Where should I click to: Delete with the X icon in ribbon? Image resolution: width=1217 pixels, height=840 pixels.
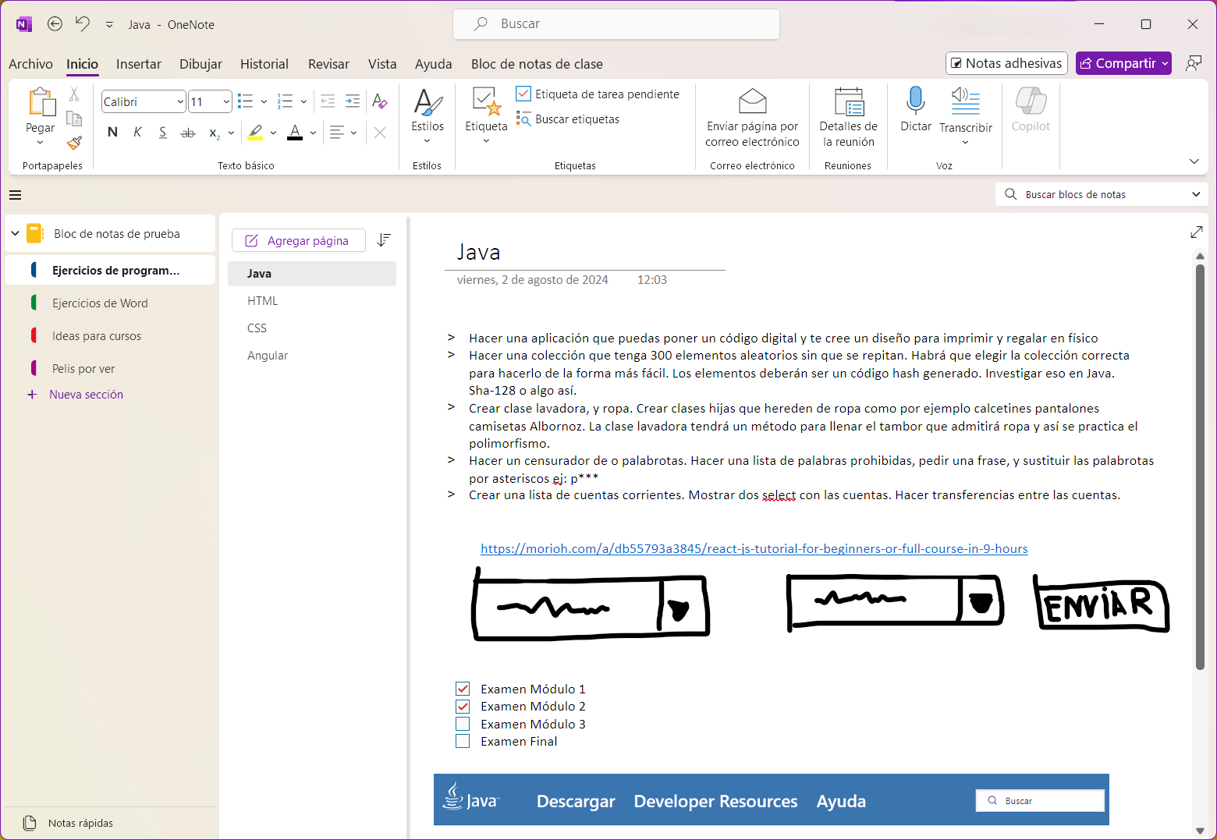(380, 133)
